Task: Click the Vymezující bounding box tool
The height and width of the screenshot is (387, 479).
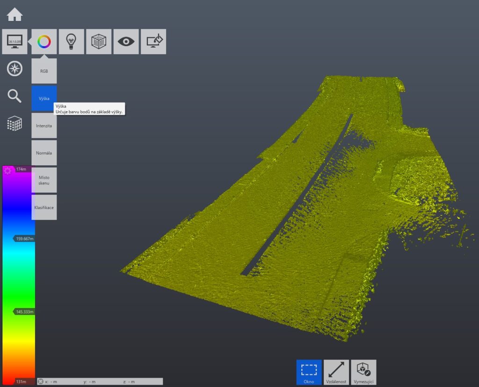Action: point(363,372)
